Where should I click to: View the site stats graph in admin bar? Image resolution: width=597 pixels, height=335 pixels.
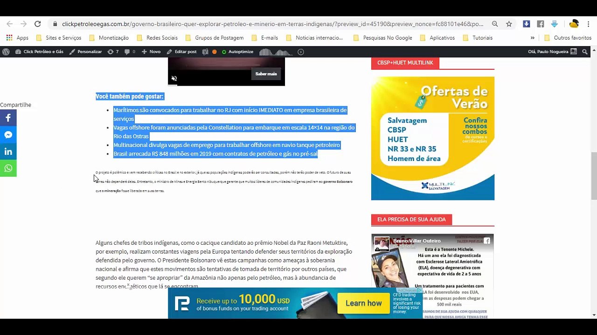click(x=276, y=52)
